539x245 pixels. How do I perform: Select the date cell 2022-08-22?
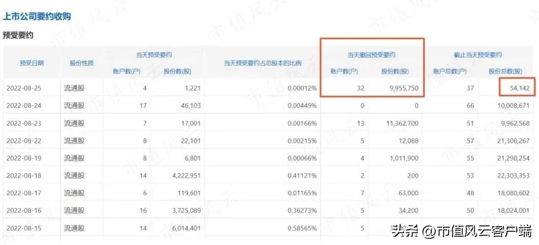pos(24,140)
